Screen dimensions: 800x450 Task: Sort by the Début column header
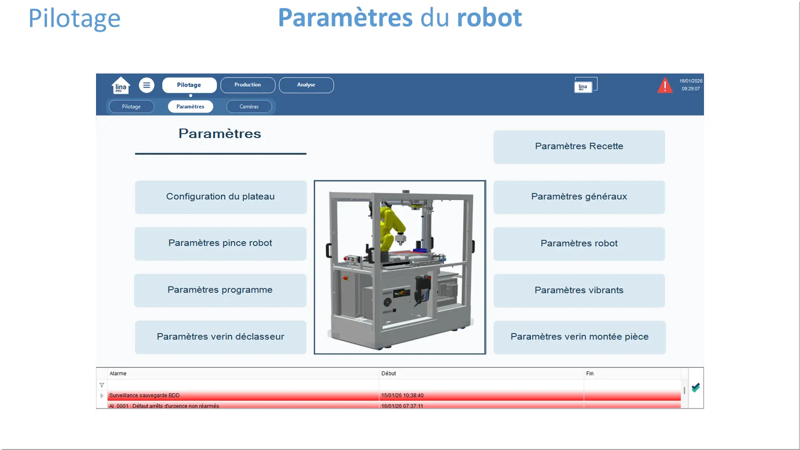coord(481,374)
